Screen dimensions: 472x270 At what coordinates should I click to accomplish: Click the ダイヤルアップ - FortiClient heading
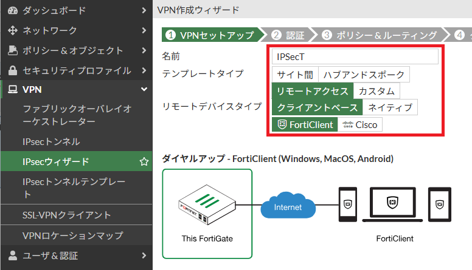point(277,158)
